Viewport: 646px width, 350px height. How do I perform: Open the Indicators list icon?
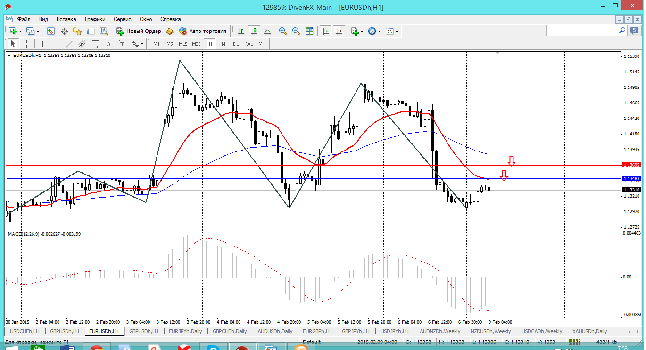click(355, 31)
